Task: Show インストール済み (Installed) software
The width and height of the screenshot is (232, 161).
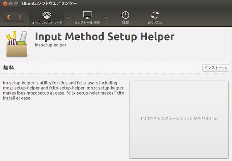Action: click(x=87, y=18)
